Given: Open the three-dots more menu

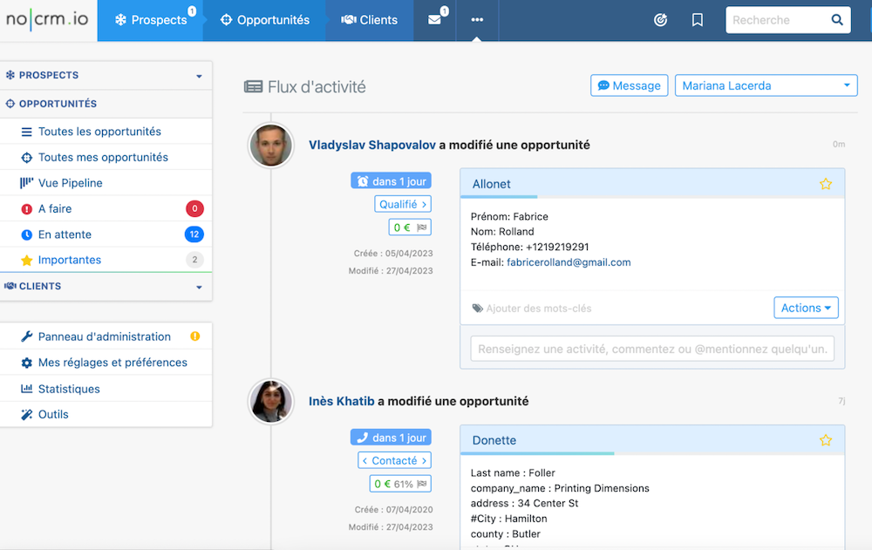Looking at the screenshot, I should click(x=477, y=20).
